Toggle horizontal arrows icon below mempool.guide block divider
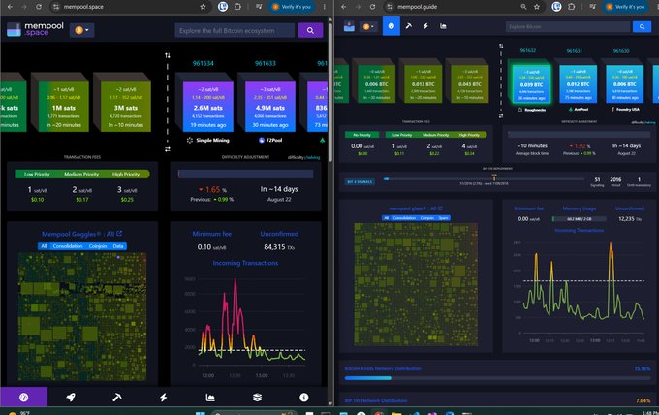Viewport: 659px width, 415px height. tap(501, 116)
